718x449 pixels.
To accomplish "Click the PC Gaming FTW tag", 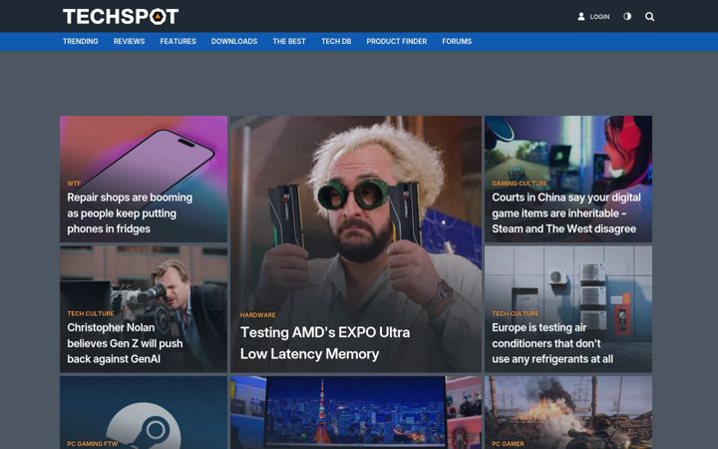I will (x=93, y=443).
